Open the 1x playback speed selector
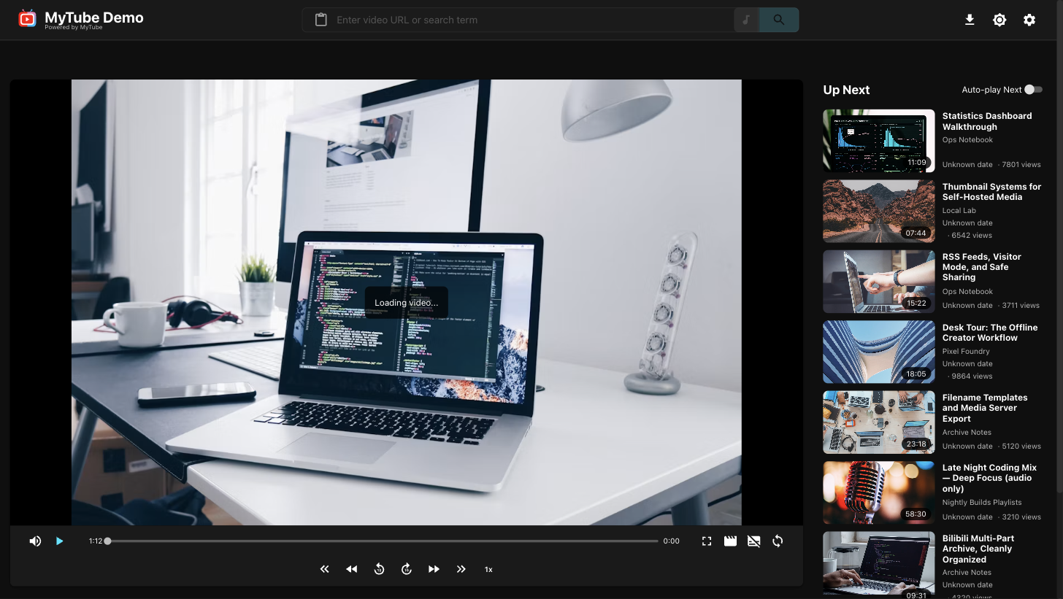Viewport: 1063px width, 599px height. [488, 569]
